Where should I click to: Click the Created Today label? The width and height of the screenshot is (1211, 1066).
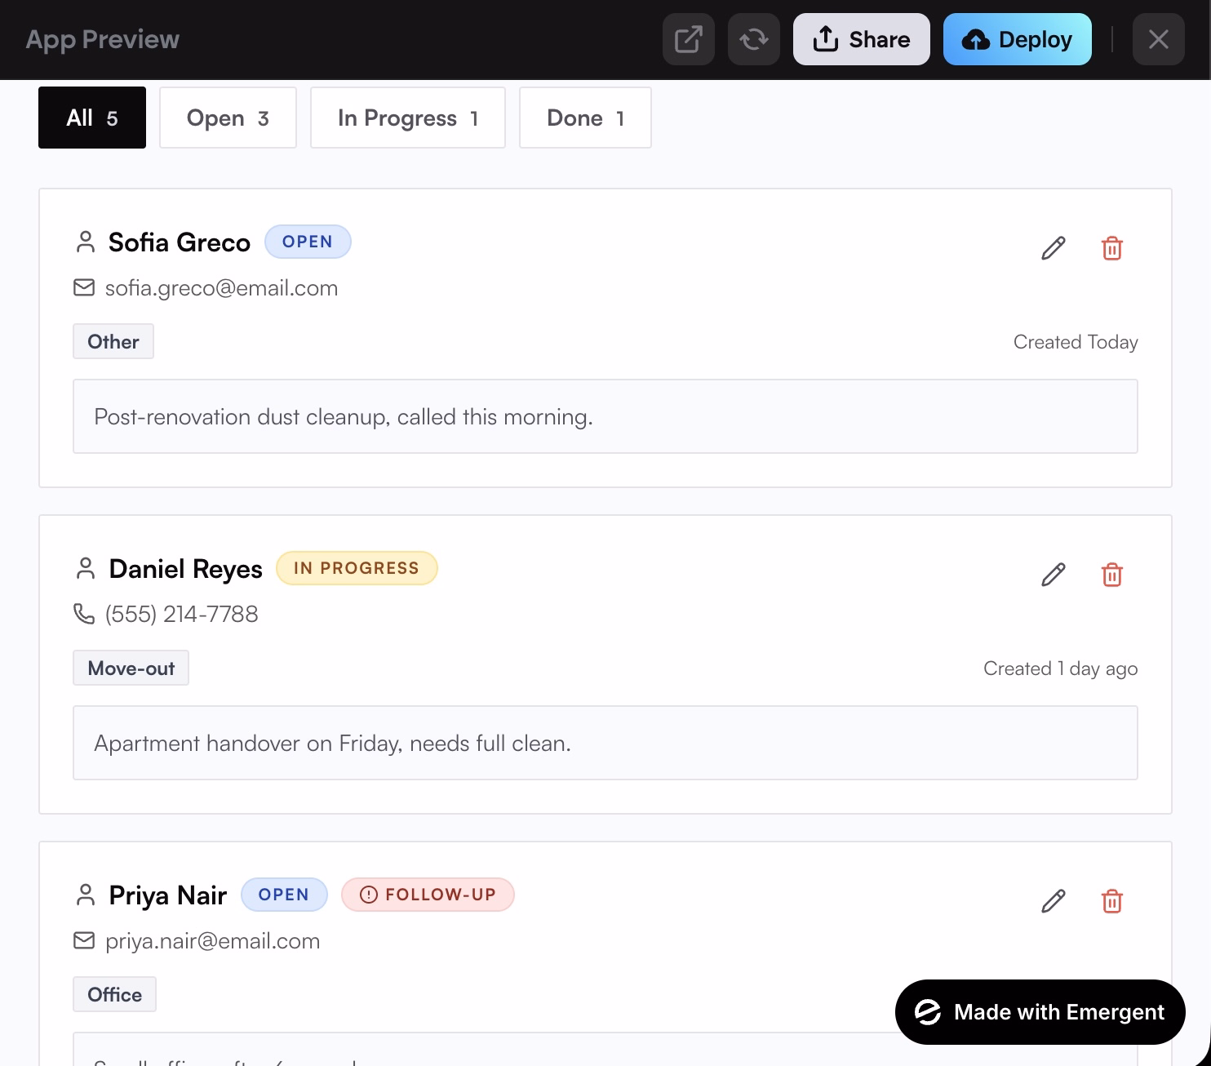click(x=1076, y=342)
